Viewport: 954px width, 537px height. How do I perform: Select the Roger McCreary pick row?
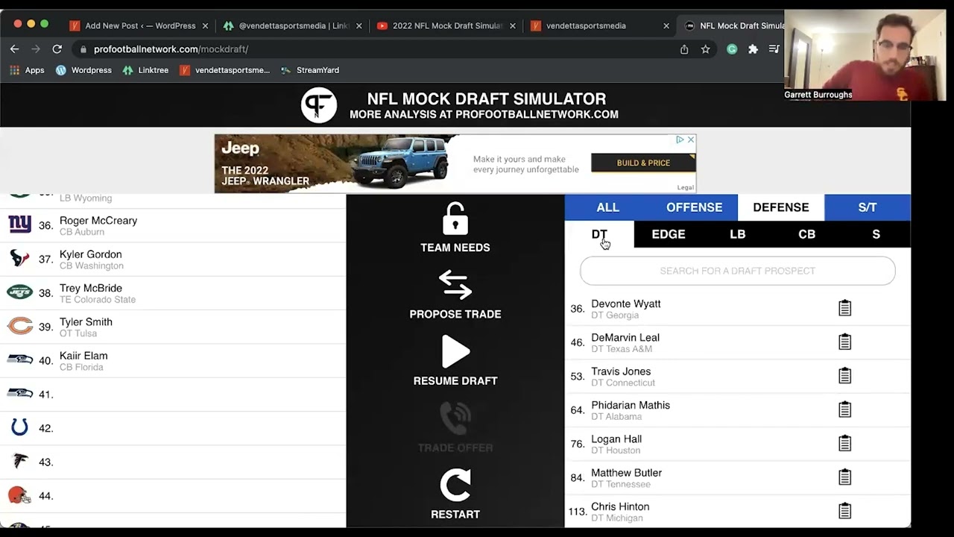173,225
